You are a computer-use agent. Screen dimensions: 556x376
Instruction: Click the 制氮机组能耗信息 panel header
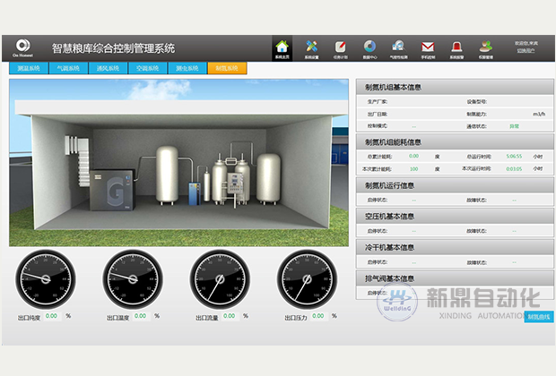pyautogui.click(x=455, y=142)
